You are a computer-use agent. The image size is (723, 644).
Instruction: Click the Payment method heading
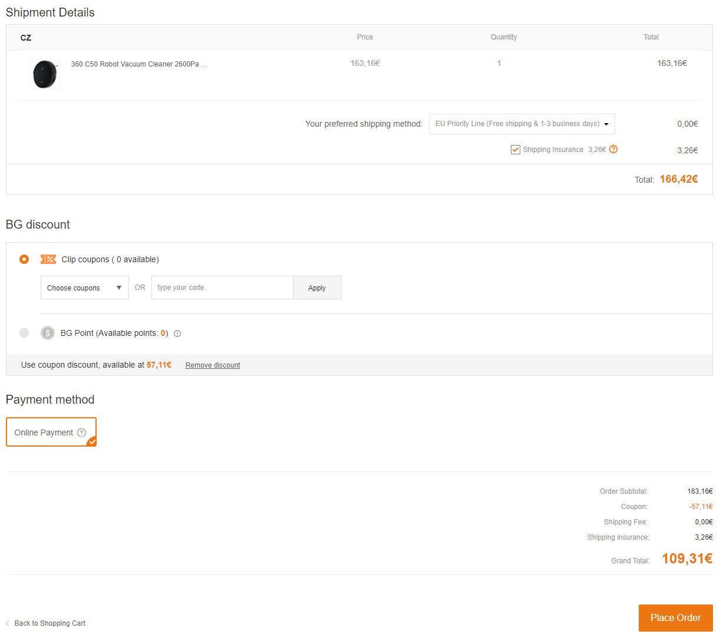[x=50, y=399]
